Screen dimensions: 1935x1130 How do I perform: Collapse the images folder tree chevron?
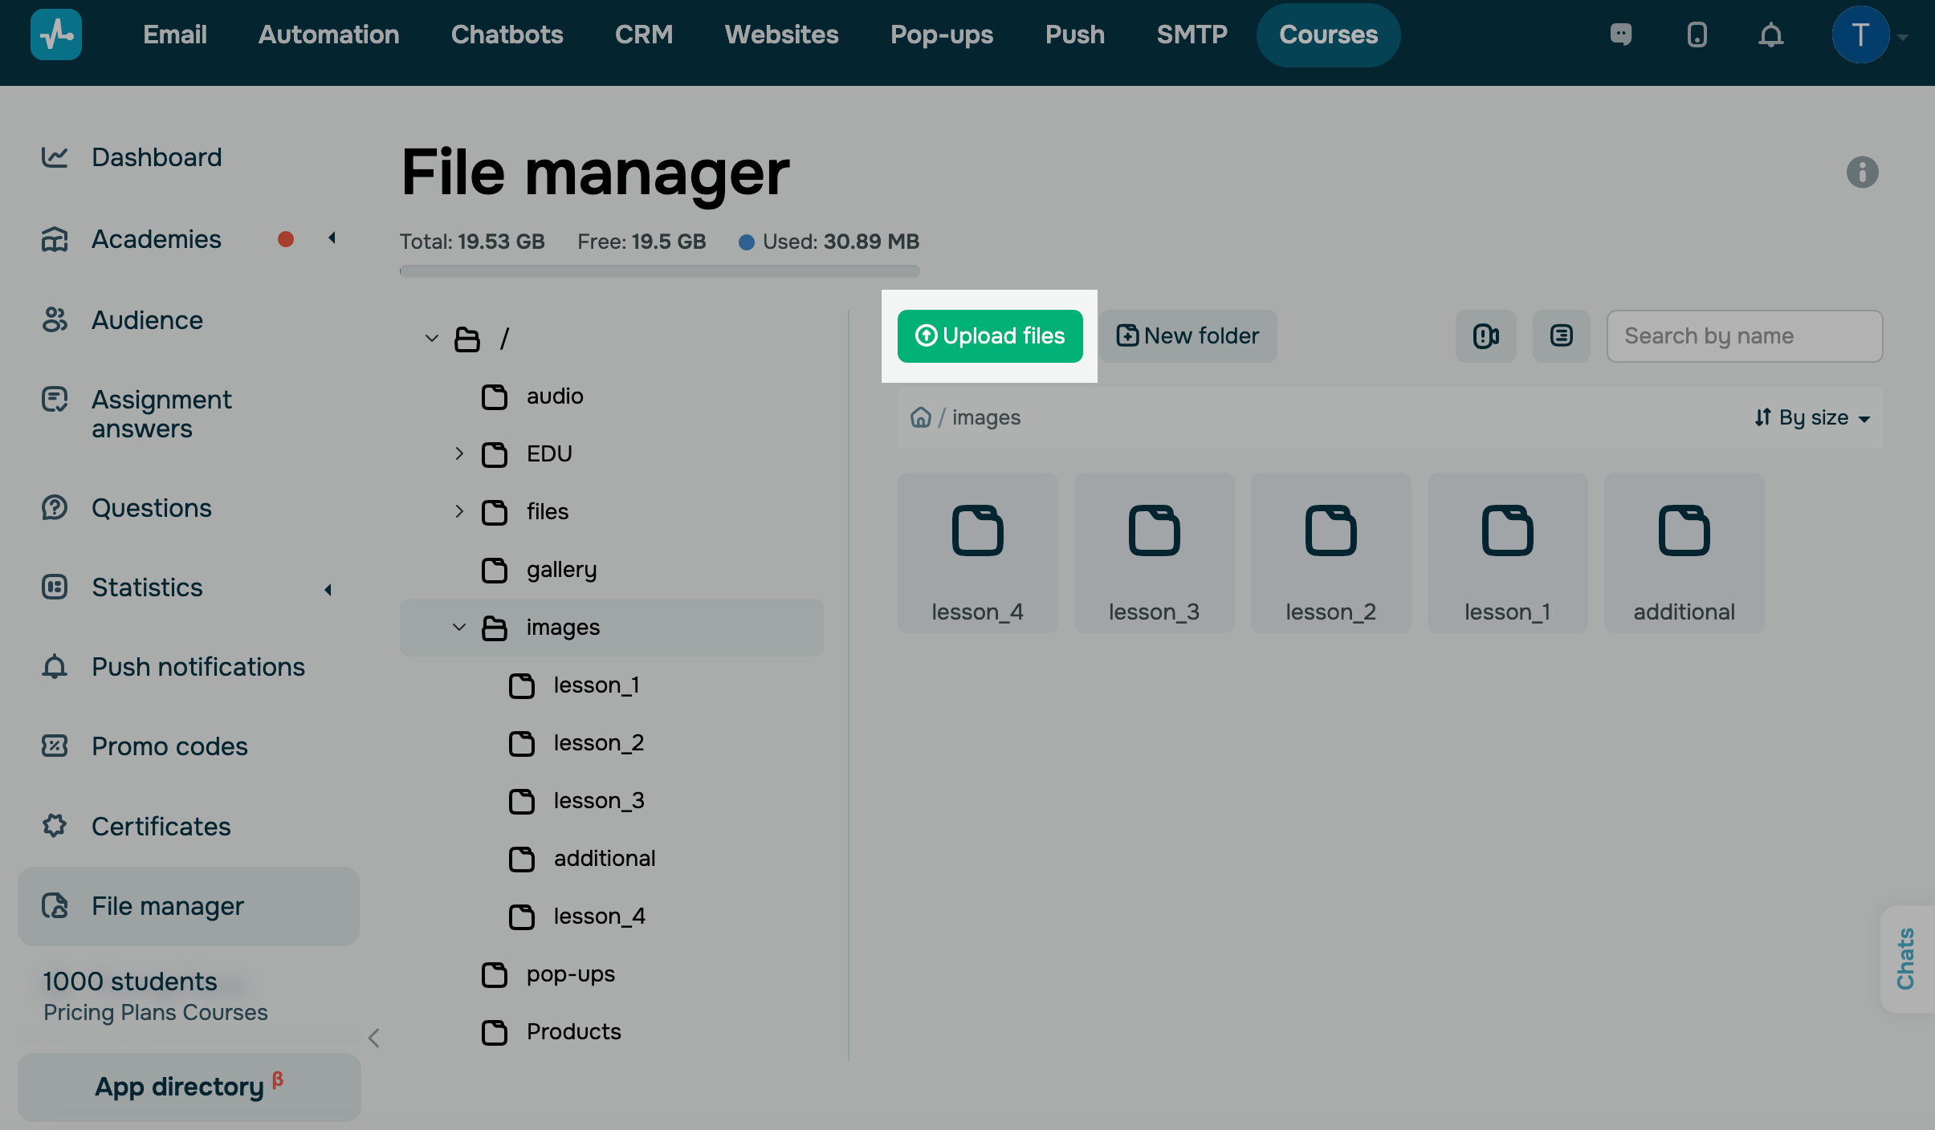[x=459, y=627]
